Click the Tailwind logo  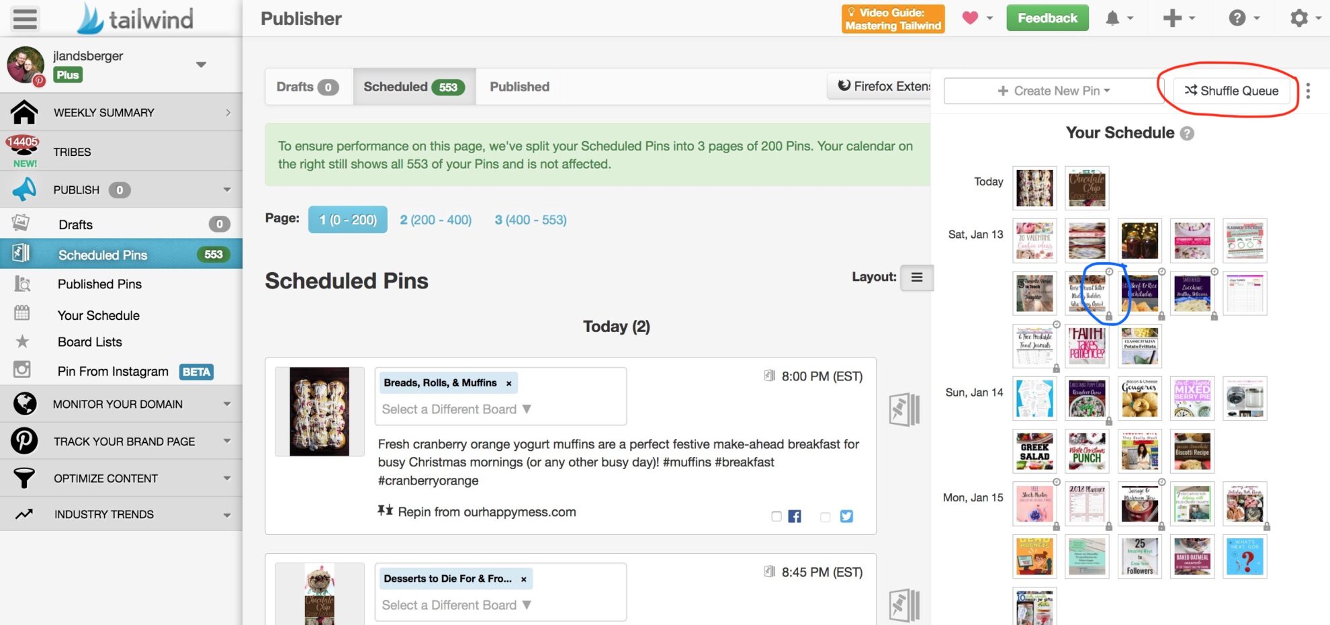pos(135,19)
